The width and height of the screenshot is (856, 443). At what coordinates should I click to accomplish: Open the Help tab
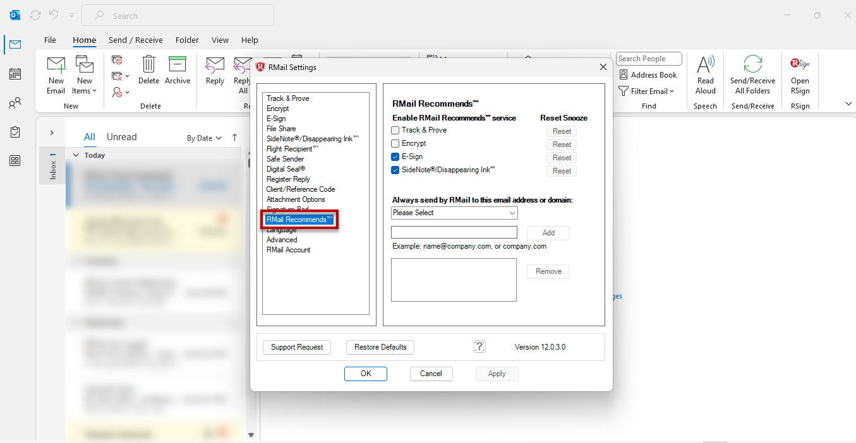(250, 40)
